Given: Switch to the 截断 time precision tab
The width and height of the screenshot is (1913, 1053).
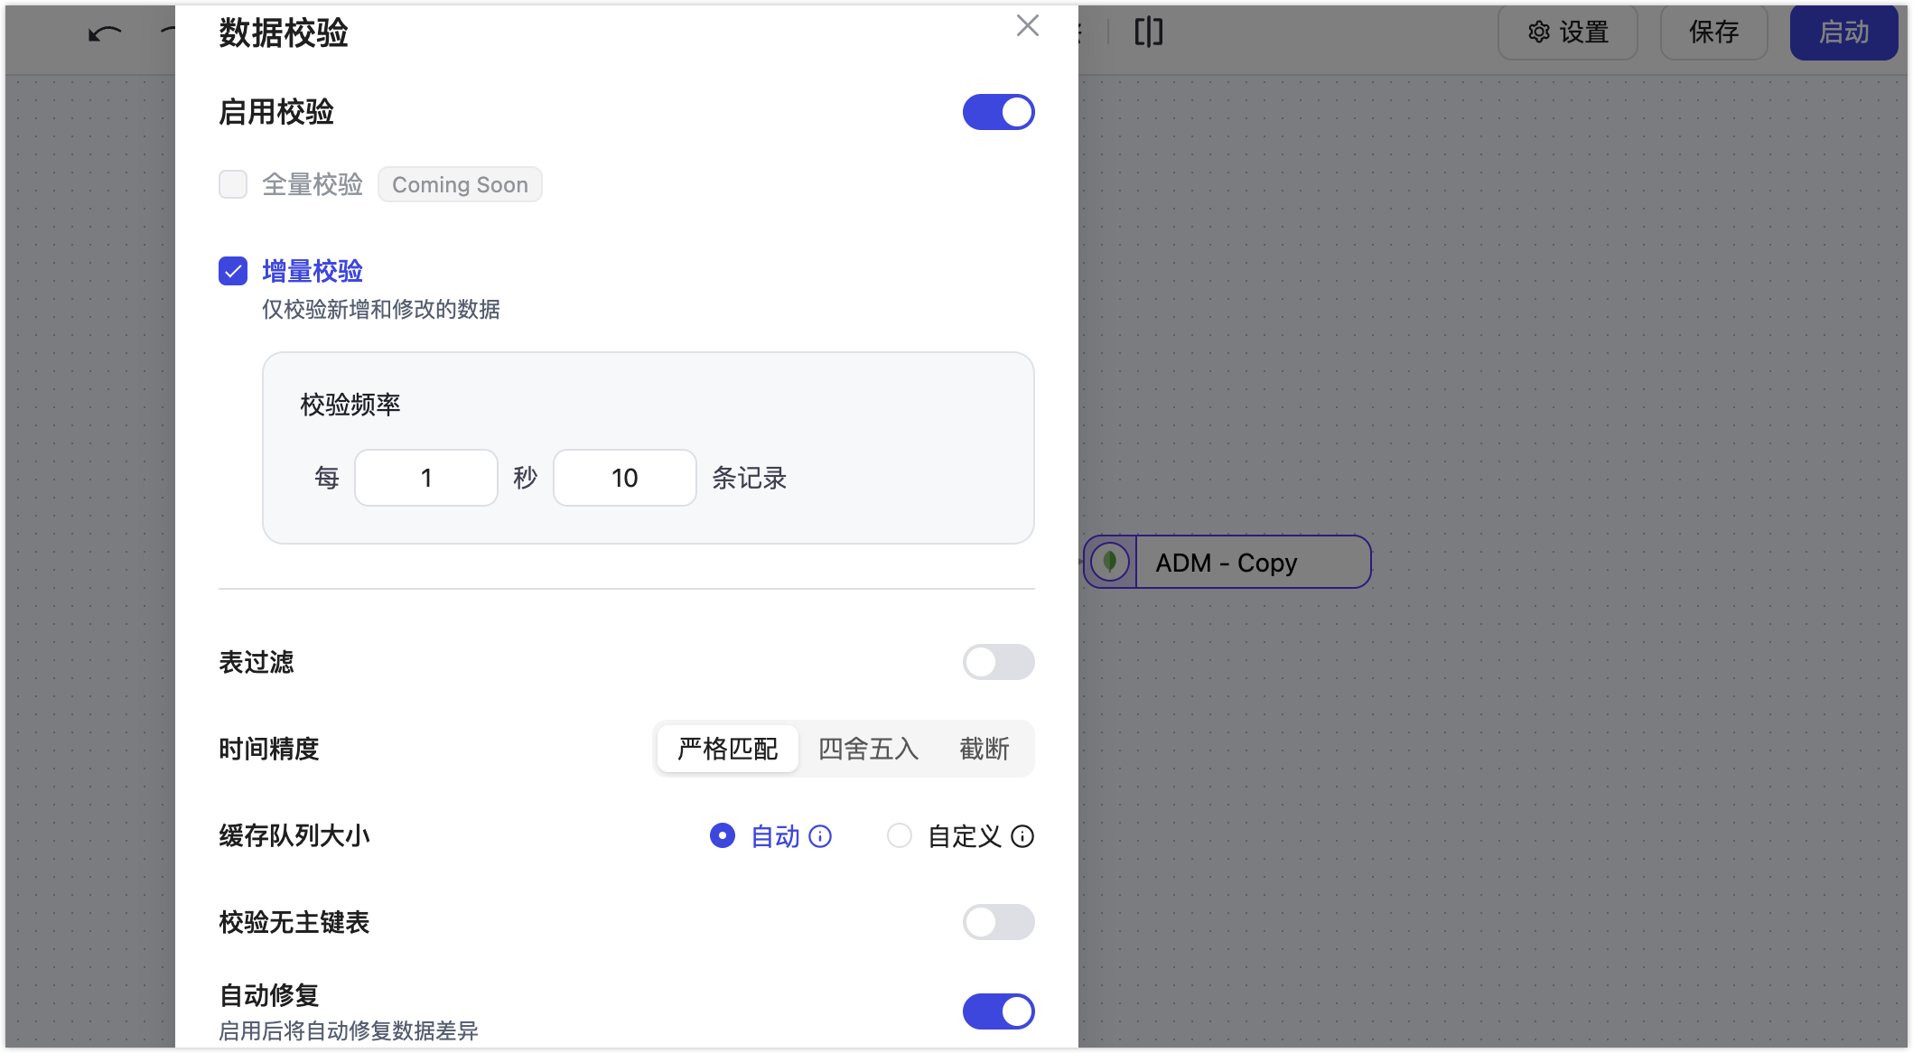Looking at the screenshot, I should click(984, 749).
